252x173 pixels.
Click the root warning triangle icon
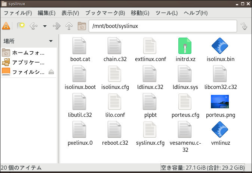coord(6,26)
